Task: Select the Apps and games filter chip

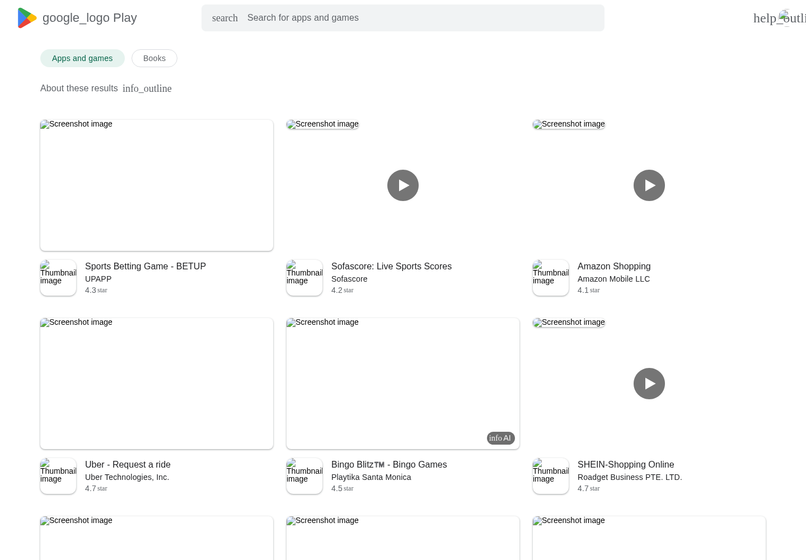Action: click(x=82, y=58)
